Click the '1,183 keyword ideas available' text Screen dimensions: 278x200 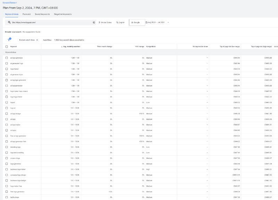tap(69, 40)
